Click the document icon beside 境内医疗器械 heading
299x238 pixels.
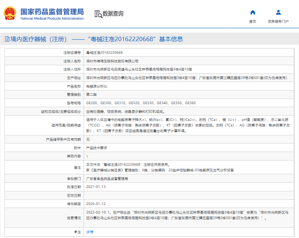(7, 39)
